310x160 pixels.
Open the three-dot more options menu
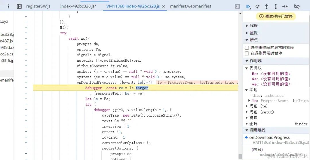(x=8, y=7)
